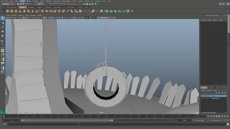Create a polygon cylinder from the shelf
Viewport: 230px width, 129px height.
(16, 11)
